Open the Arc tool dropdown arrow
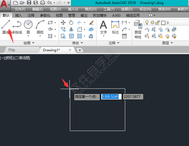This screenshot has height=146, width=189. point(40,36)
